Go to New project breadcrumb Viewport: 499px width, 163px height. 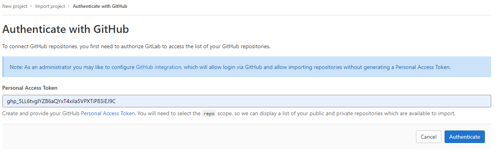pos(15,6)
